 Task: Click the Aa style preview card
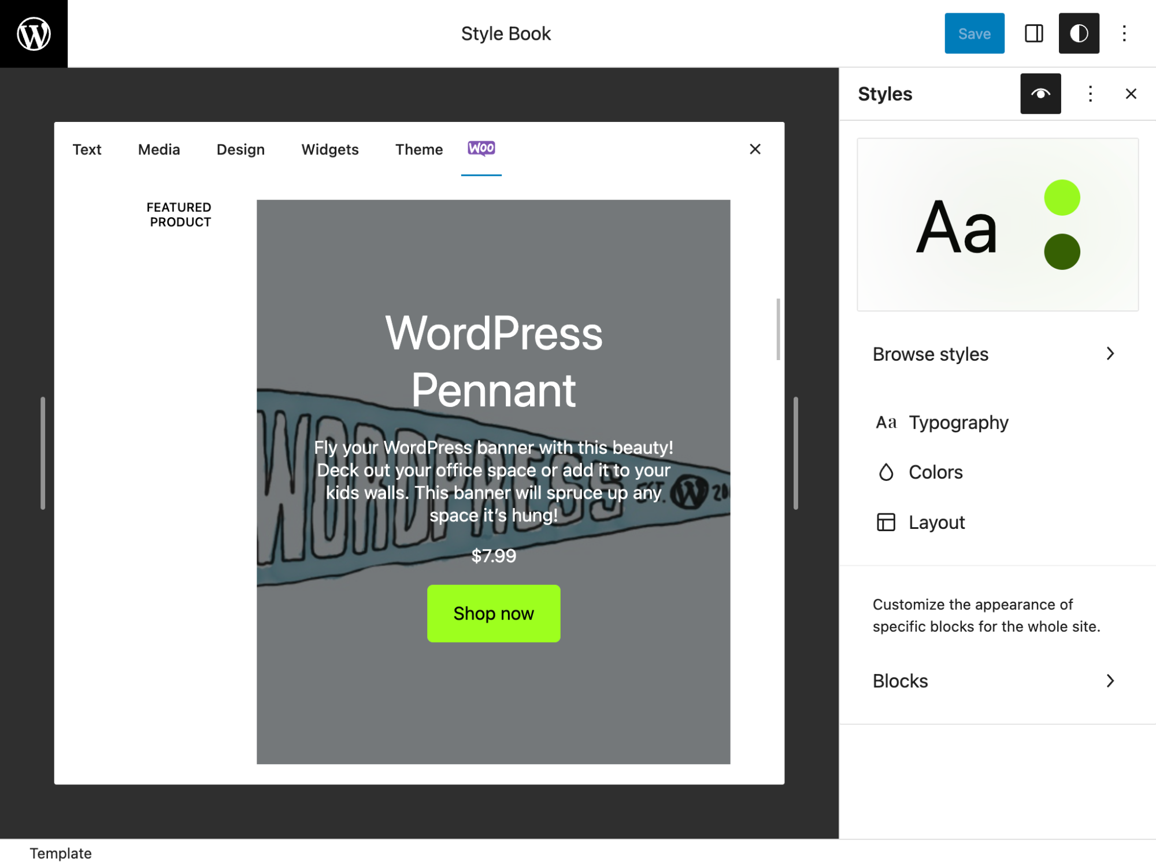[x=998, y=225]
